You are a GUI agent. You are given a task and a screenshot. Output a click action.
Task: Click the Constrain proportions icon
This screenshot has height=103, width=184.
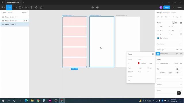pyautogui.click(x=181, y=31)
